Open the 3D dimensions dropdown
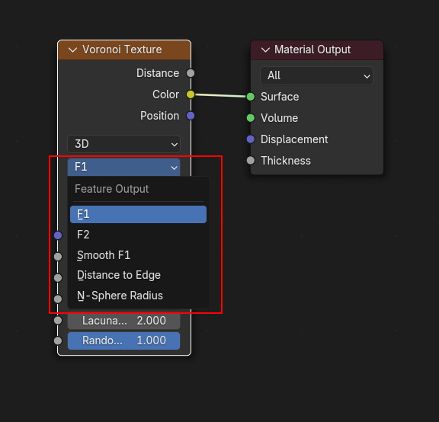Viewport: 439px width, 422px height. click(x=123, y=144)
